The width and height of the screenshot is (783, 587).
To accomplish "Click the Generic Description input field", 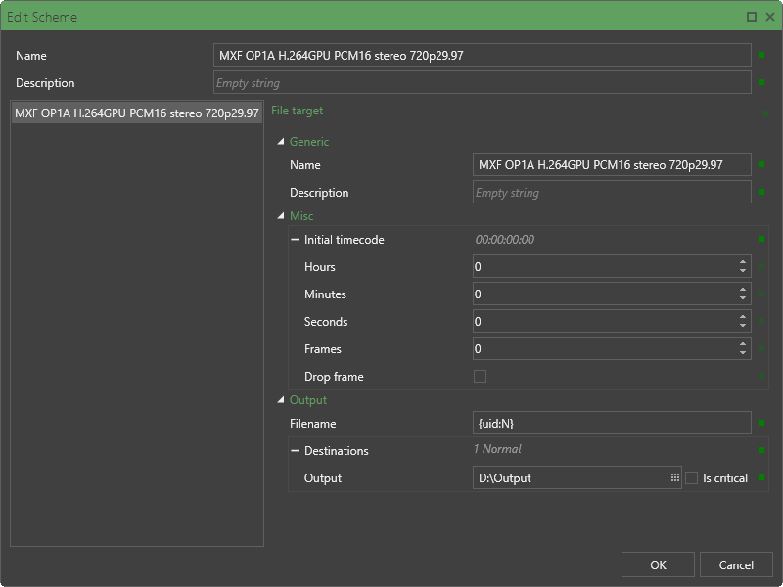I will click(x=612, y=192).
